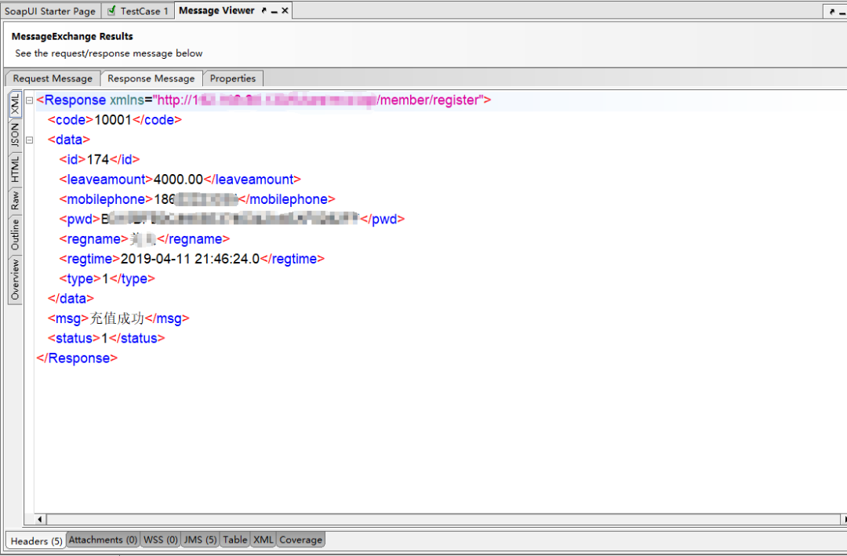This screenshot has height=556, width=847.
Task: Click the MessageExchange Results heading
Action: [x=72, y=36]
